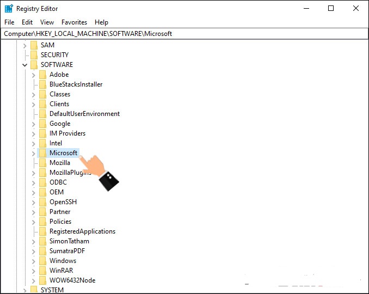The image size is (369, 294).
Task: Click the Windows folder icon
Action: tap(42, 261)
